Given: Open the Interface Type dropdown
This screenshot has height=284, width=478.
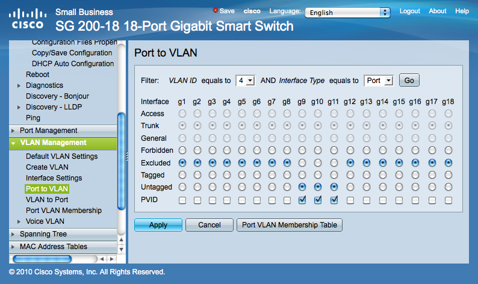Looking at the screenshot, I should click(379, 81).
